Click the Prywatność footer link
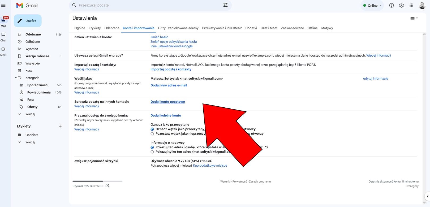This screenshot has width=430, height=207. tap(240, 181)
